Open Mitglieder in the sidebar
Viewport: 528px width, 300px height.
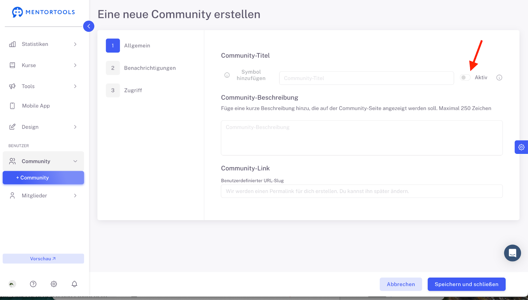(x=43, y=196)
